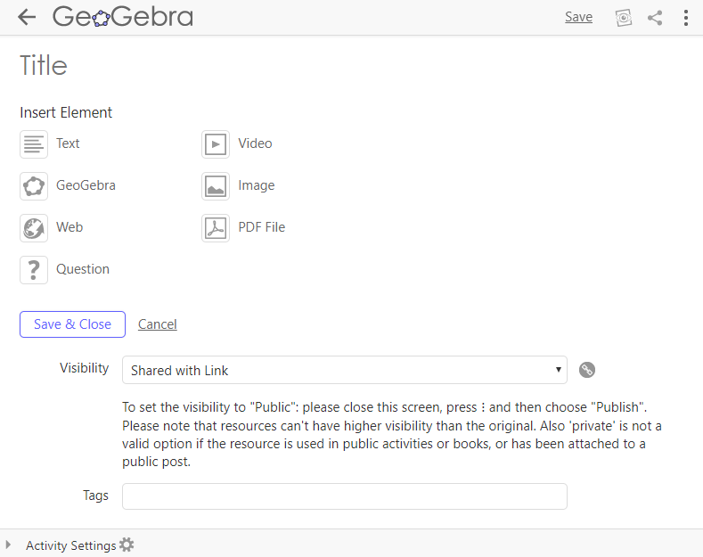703x557 pixels.
Task: Open the Visibility dropdown
Action: 344,370
